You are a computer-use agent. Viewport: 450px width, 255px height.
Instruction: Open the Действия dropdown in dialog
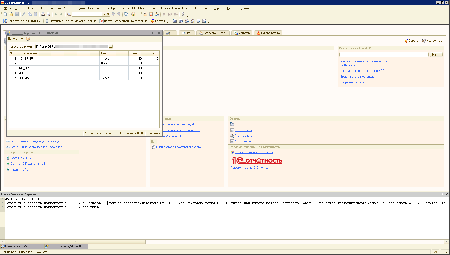click(x=15, y=39)
